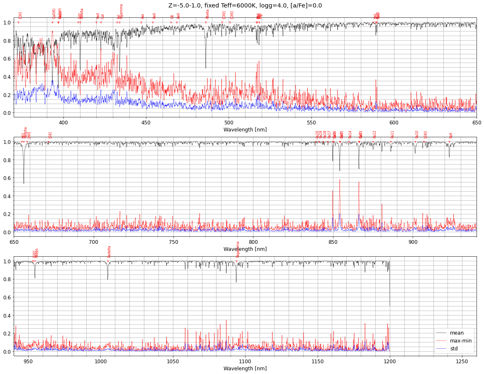The width and height of the screenshot is (484, 374).
Task: Click the blue 'std' legend entry
Action: pyautogui.click(x=454, y=349)
